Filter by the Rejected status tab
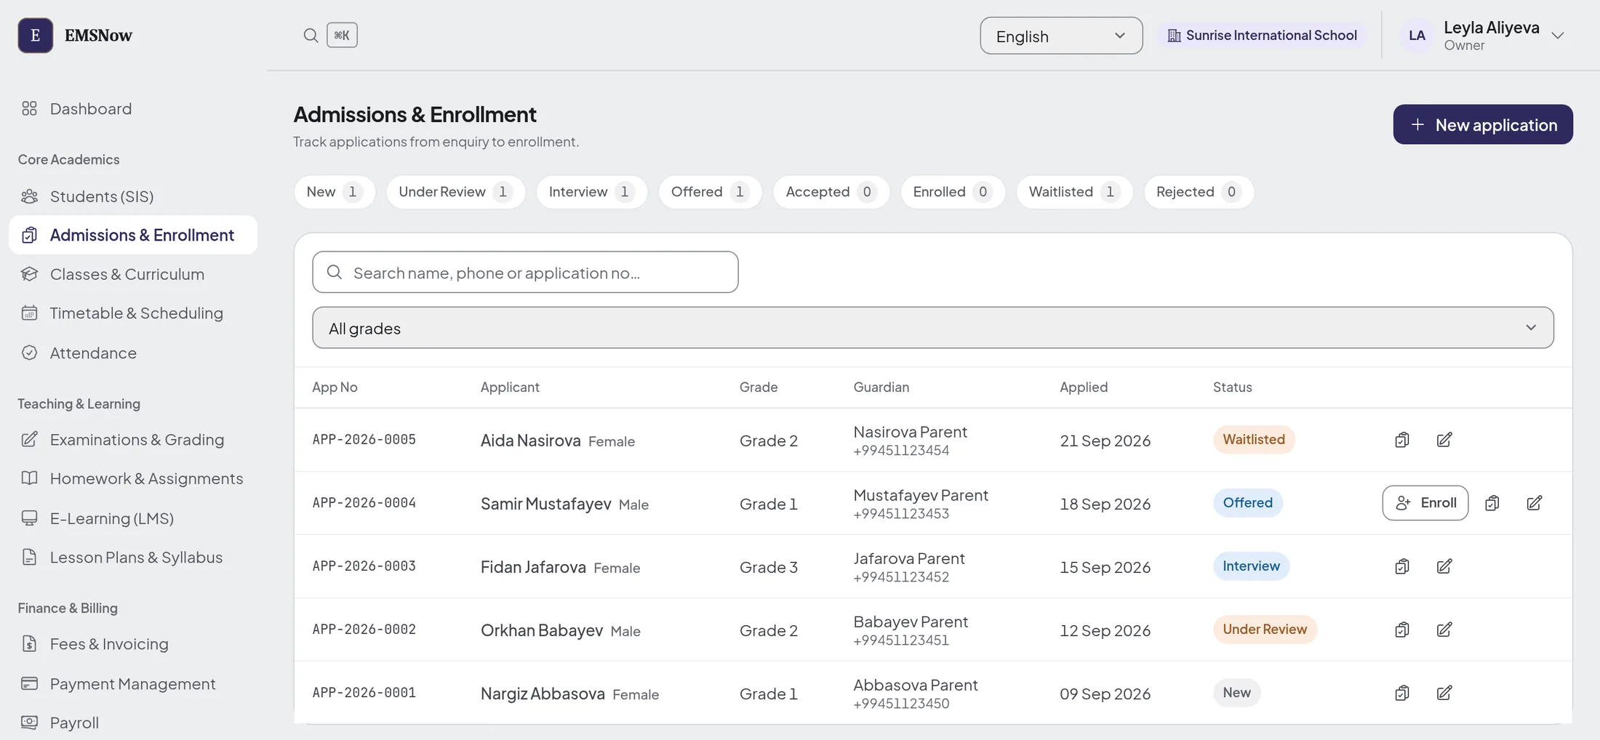This screenshot has height=740, width=1600. click(x=1199, y=192)
